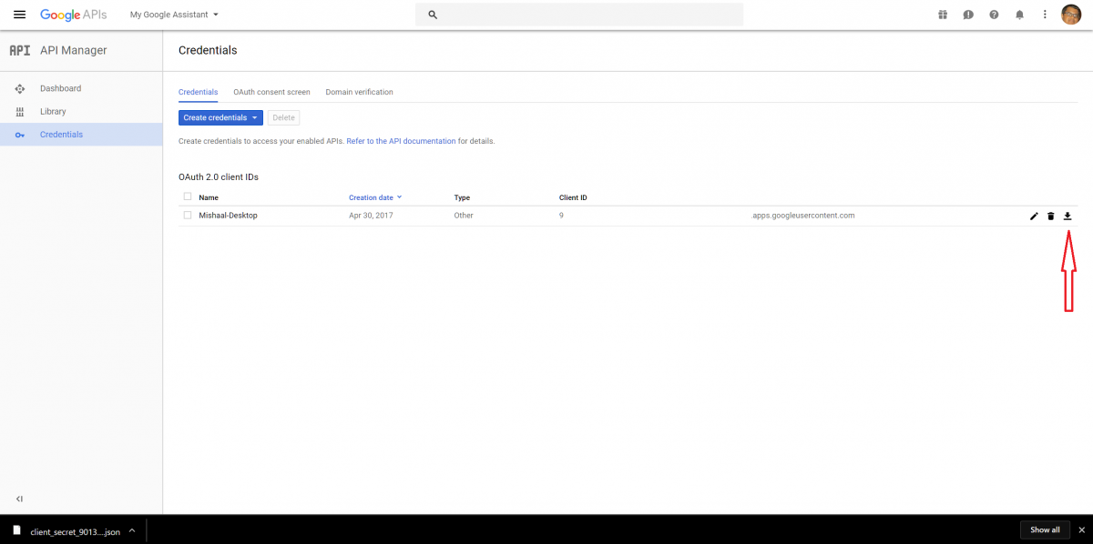Switch to the OAuth consent screen tab
The height and width of the screenshot is (544, 1093).
tap(271, 92)
